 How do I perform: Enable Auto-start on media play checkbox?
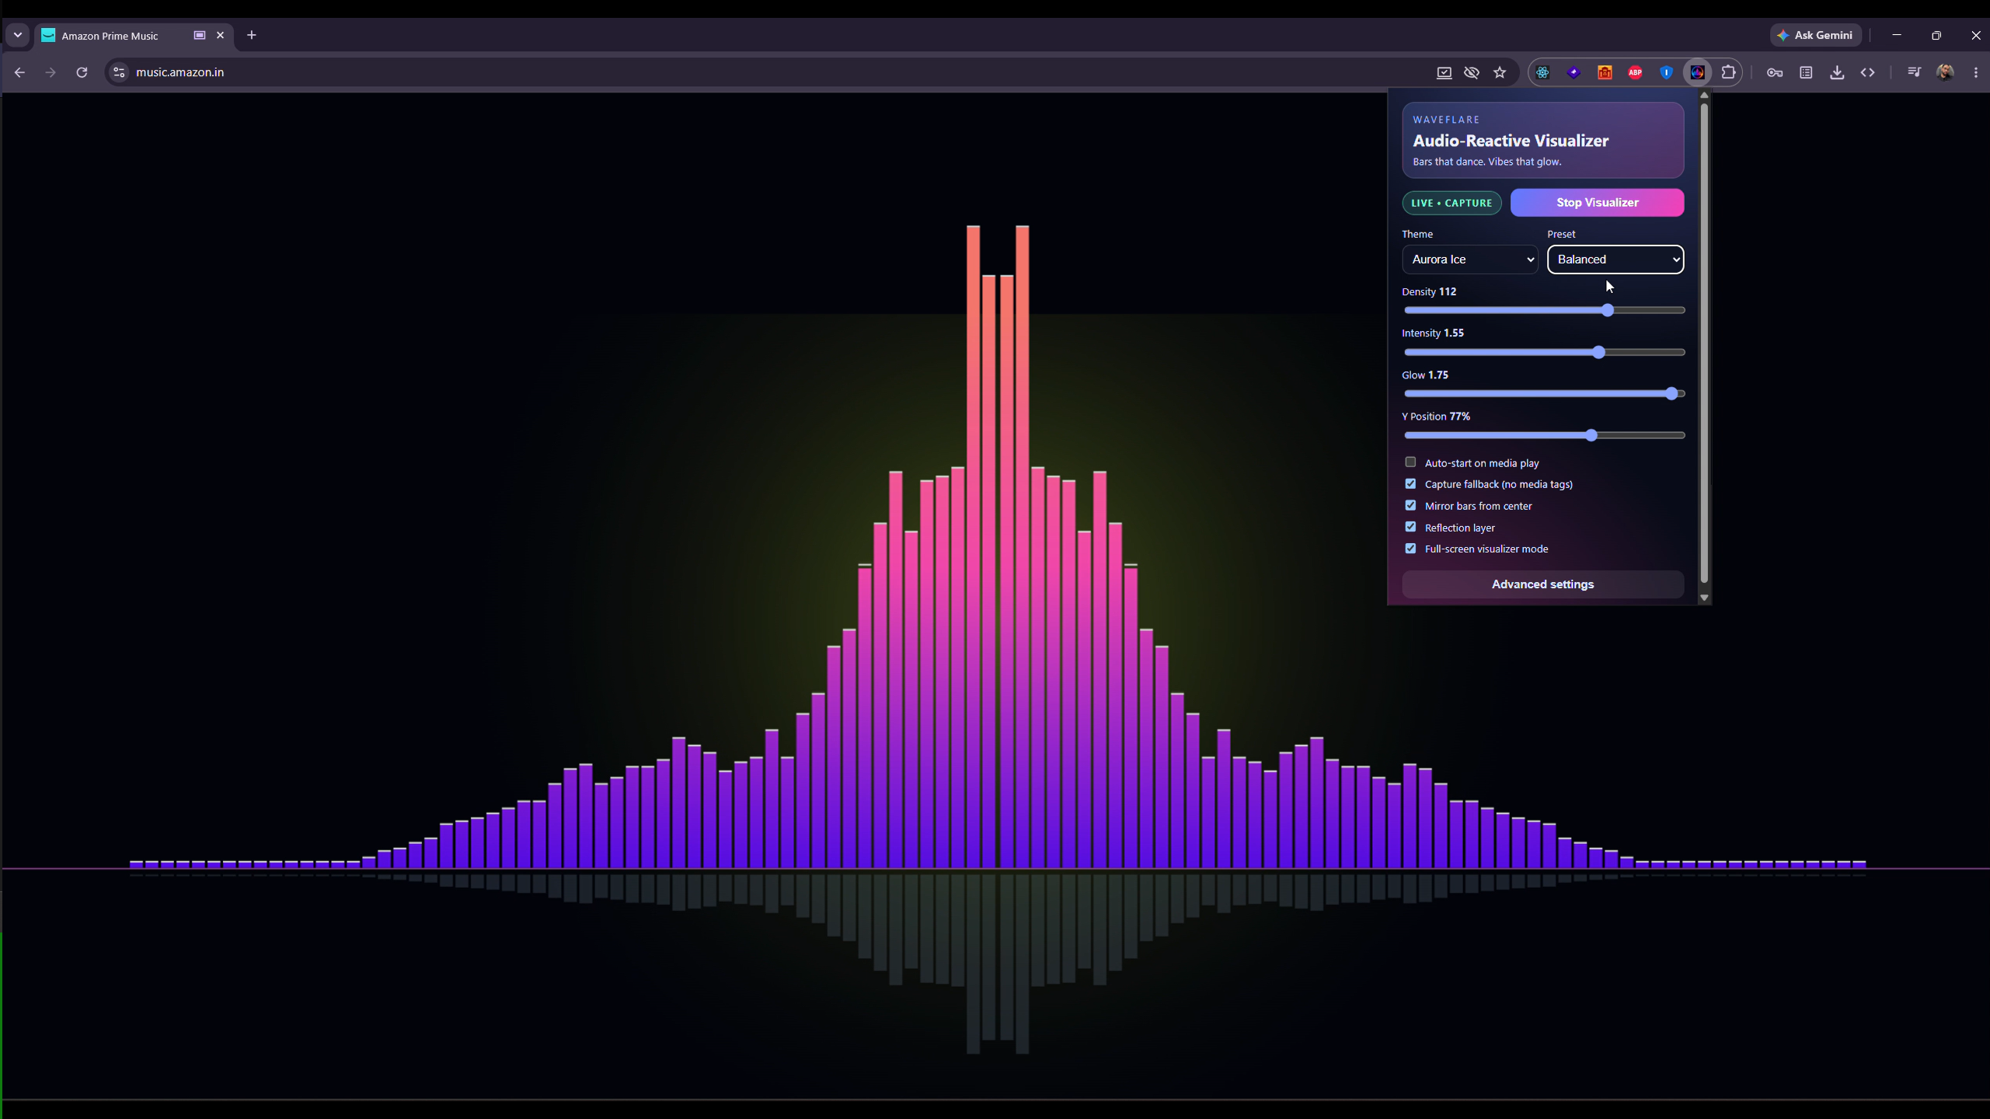coord(1410,462)
